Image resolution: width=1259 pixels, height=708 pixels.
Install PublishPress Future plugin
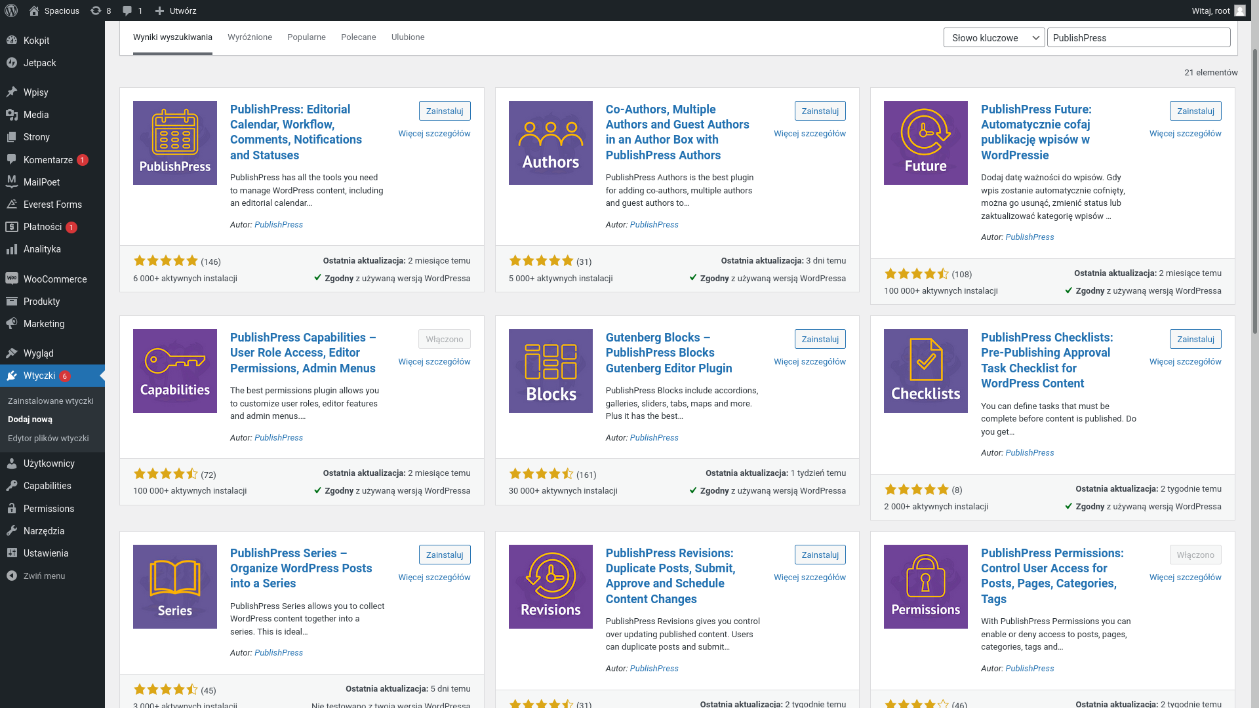point(1195,111)
